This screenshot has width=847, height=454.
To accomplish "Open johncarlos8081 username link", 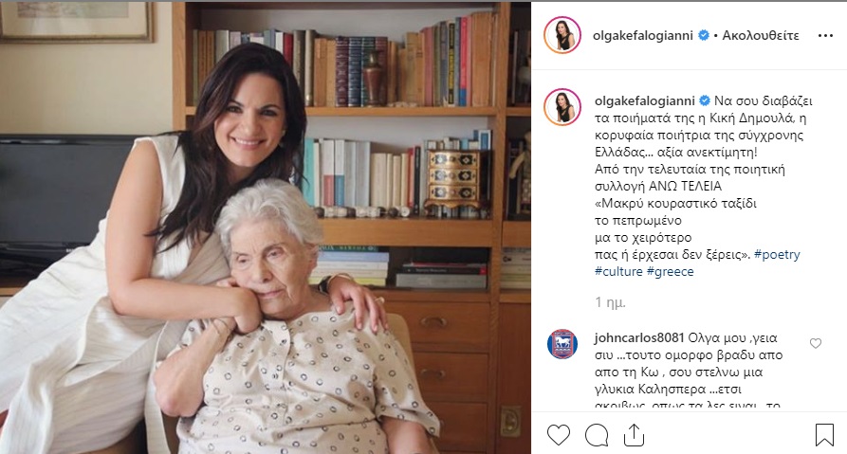I will 639,338.
